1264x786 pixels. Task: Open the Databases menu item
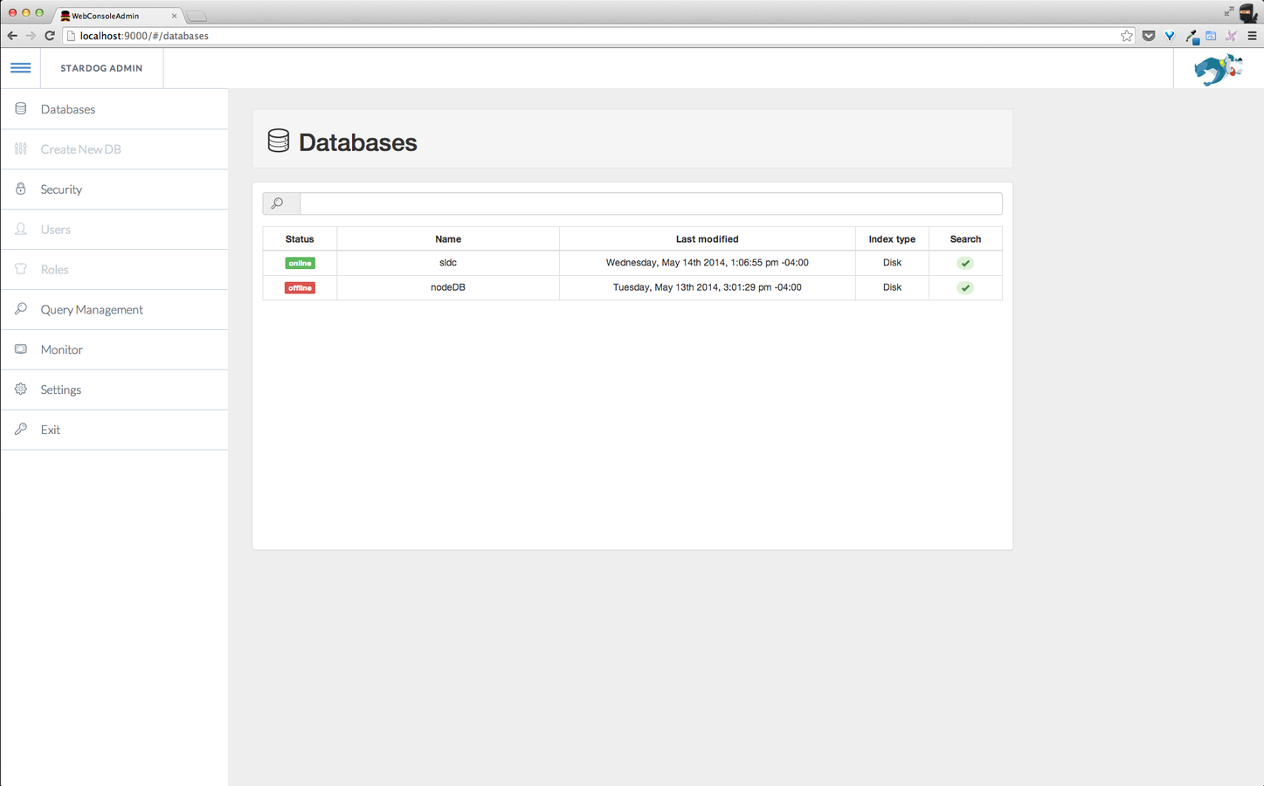pyautogui.click(x=114, y=109)
